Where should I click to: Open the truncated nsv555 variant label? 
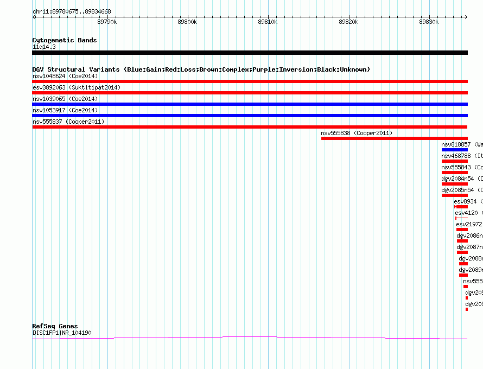473,281
